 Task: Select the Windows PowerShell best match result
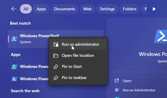(x=56, y=39)
